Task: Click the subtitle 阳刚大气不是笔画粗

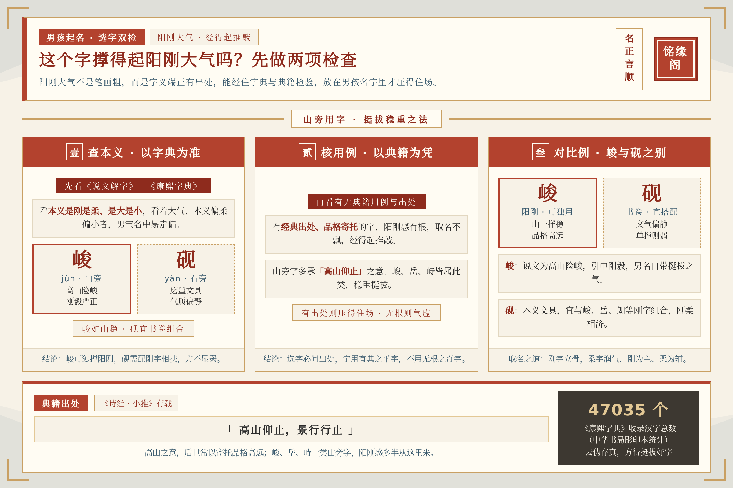Action: point(240,82)
